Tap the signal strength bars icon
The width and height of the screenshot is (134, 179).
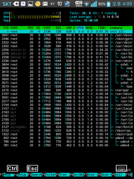[94, 4]
